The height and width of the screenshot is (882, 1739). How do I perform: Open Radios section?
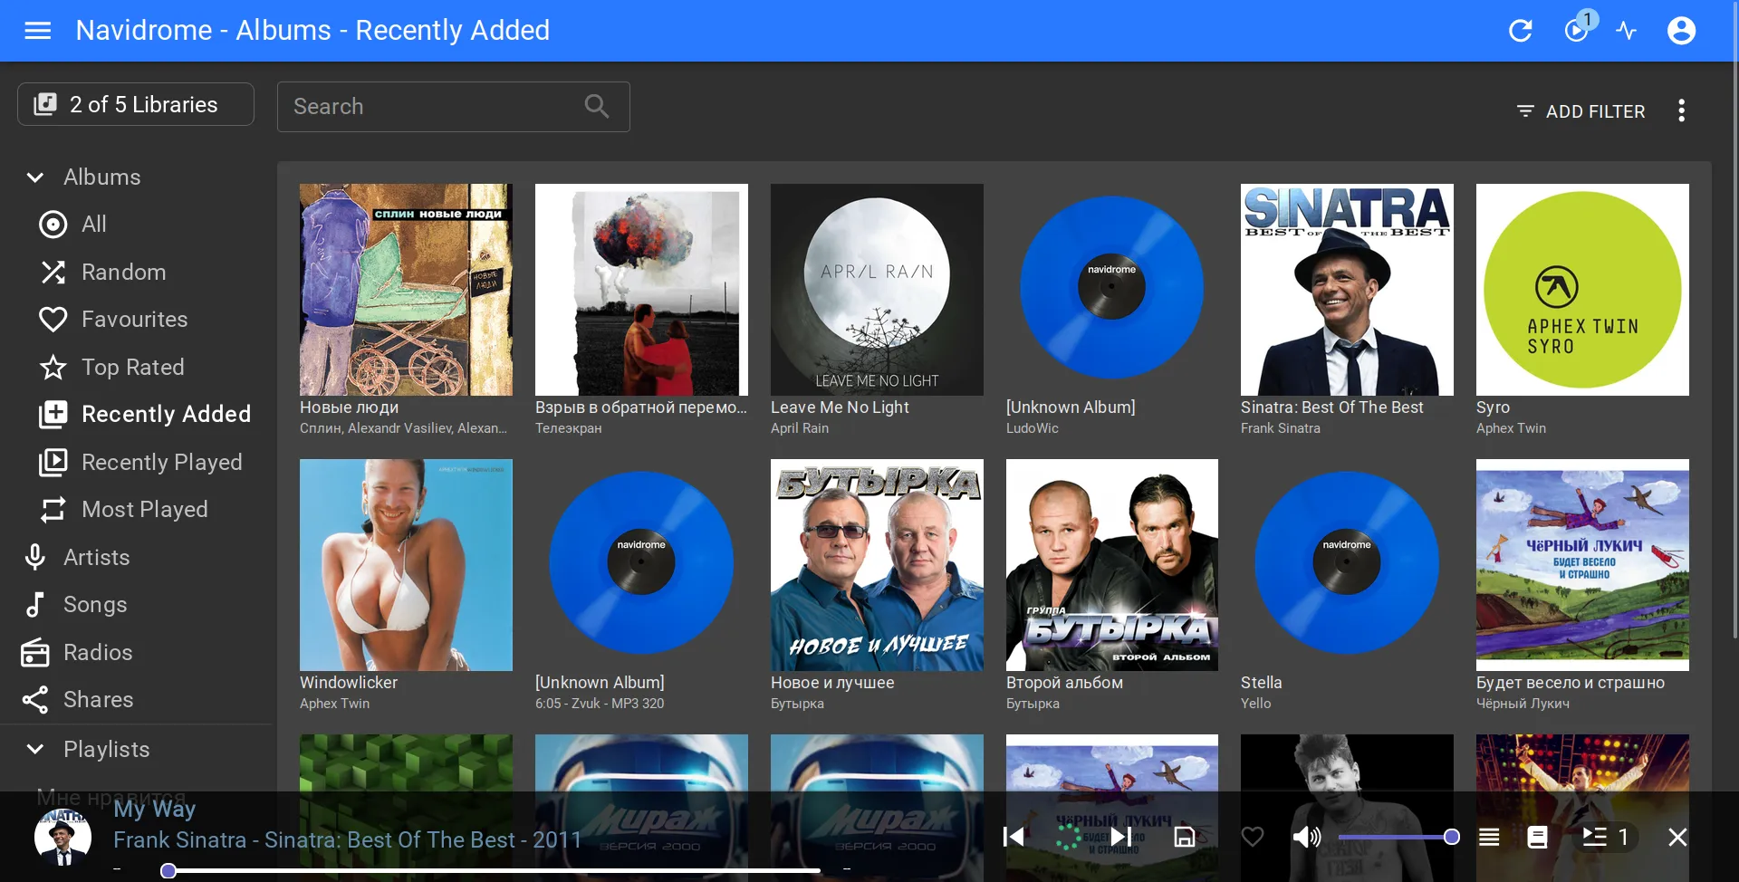pyautogui.click(x=136, y=652)
